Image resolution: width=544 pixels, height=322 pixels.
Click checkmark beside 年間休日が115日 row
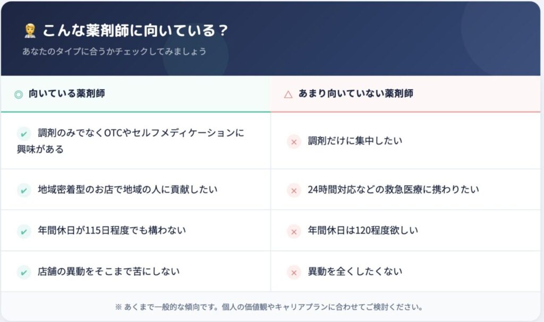[24, 231]
